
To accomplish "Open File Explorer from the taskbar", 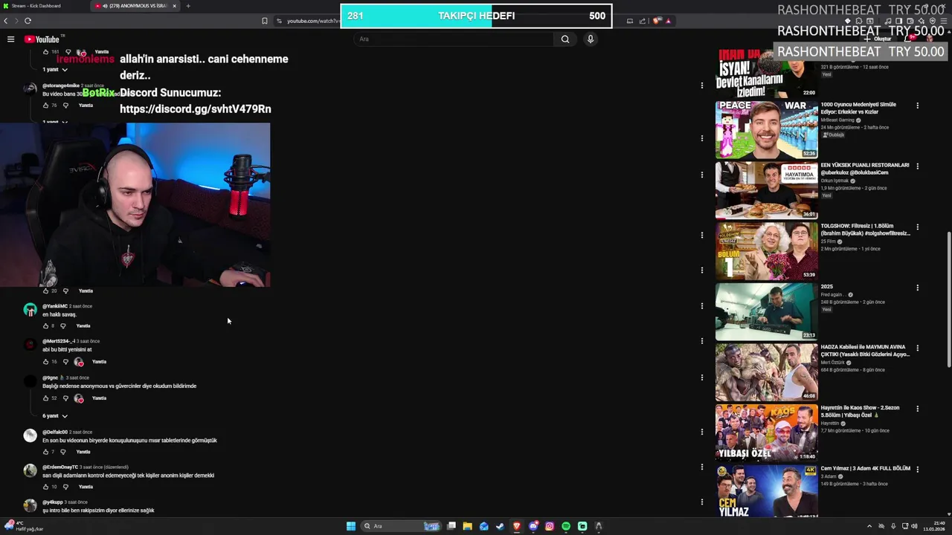I will point(467,526).
